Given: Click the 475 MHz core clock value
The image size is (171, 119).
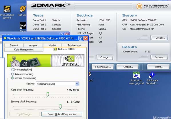Looking at the screenshot, I should [x=73, y=90].
